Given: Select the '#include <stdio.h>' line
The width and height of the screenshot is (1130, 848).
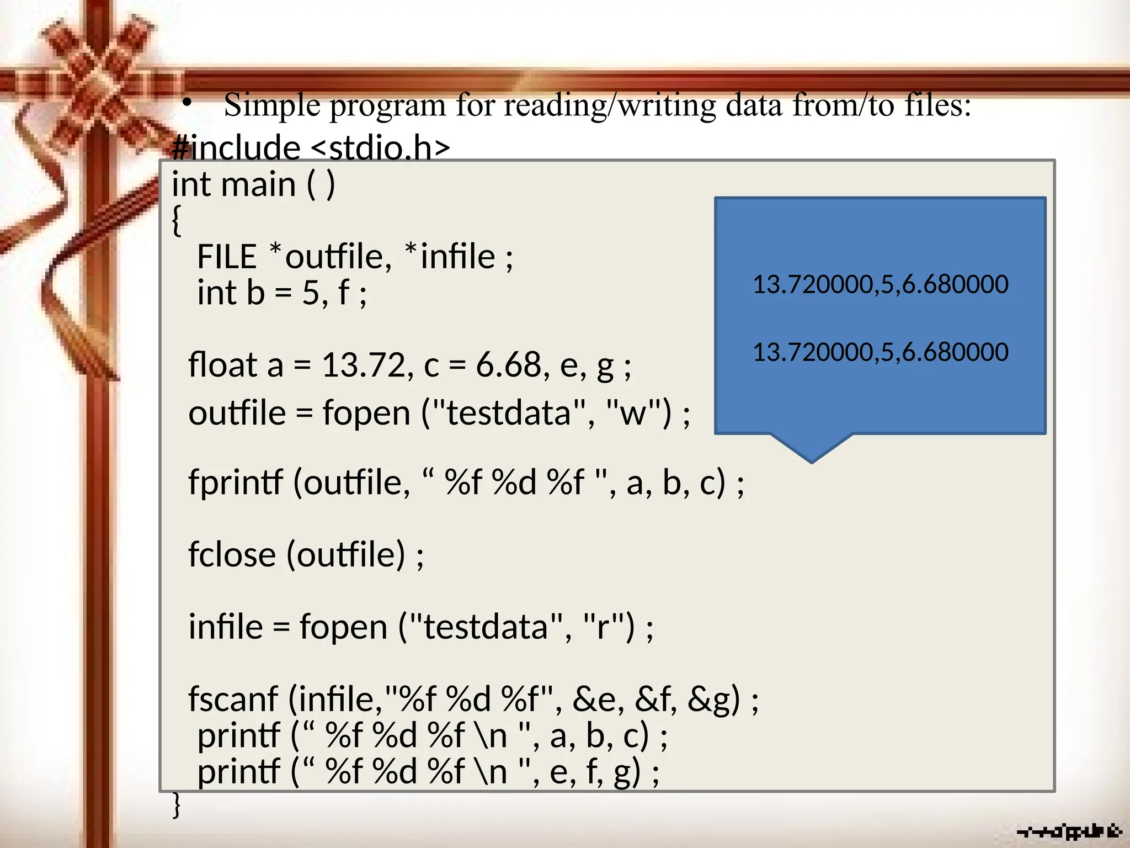Looking at the screenshot, I should tap(311, 148).
